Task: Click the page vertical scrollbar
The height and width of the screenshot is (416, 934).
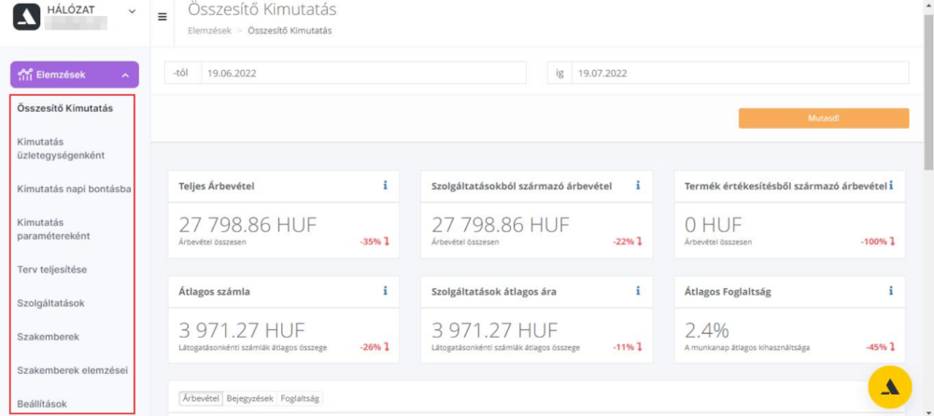Action: click(x=928, y=92)
